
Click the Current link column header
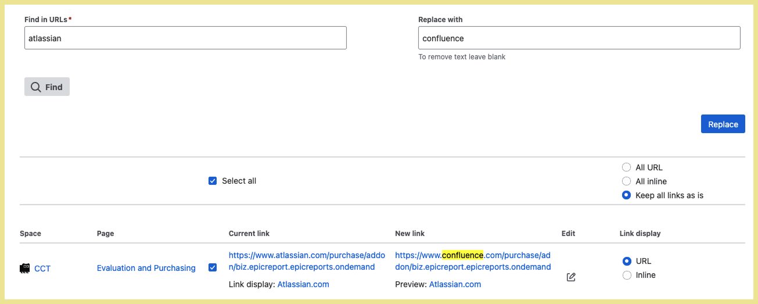pyautogui.click(x=249, y=234)
